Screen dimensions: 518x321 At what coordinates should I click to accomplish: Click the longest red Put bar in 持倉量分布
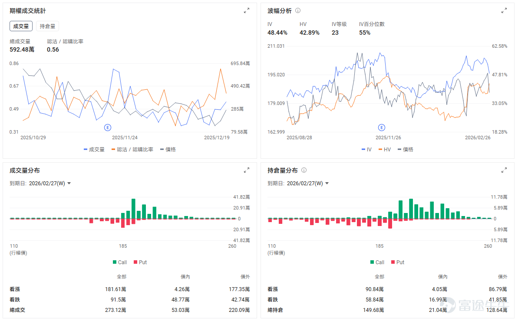pyautogui.click(x=390, y=224)
